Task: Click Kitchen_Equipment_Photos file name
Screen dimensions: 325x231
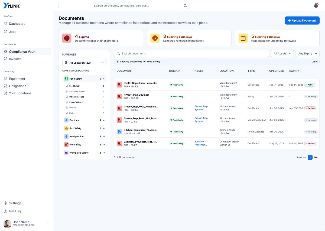Action: pos(141,130)
